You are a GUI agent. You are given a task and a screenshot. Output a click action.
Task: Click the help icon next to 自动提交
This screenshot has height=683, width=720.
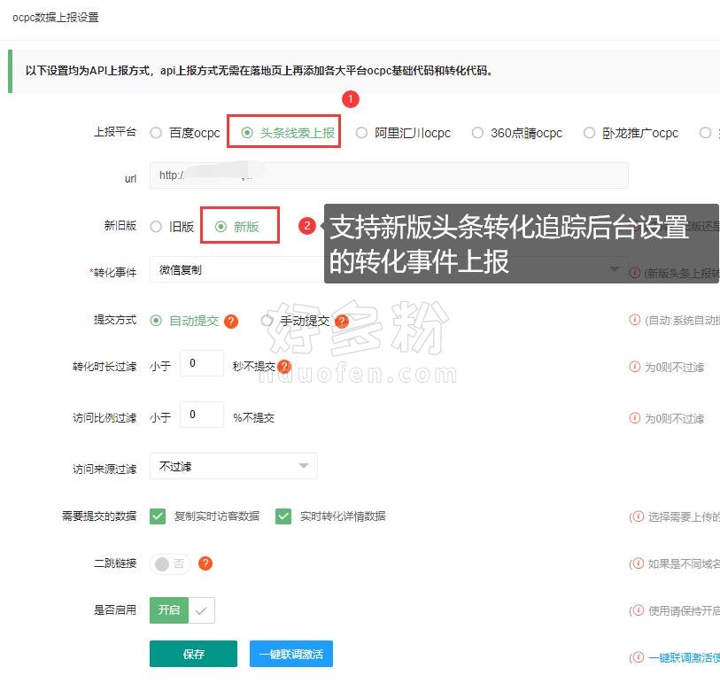(x=231, y=321)
